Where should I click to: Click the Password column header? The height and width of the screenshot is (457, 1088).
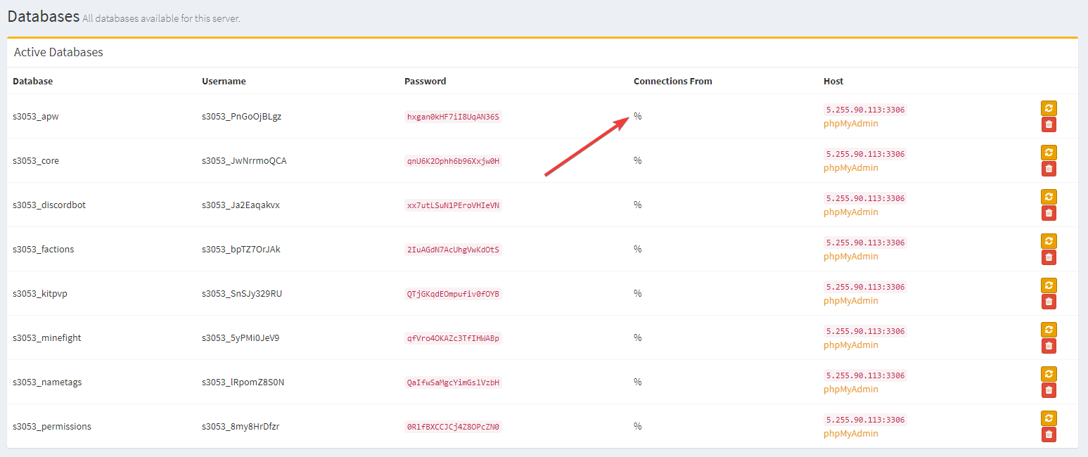(x=425, y=81)
